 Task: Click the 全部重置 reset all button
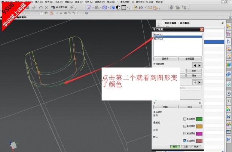pos(190,59)
